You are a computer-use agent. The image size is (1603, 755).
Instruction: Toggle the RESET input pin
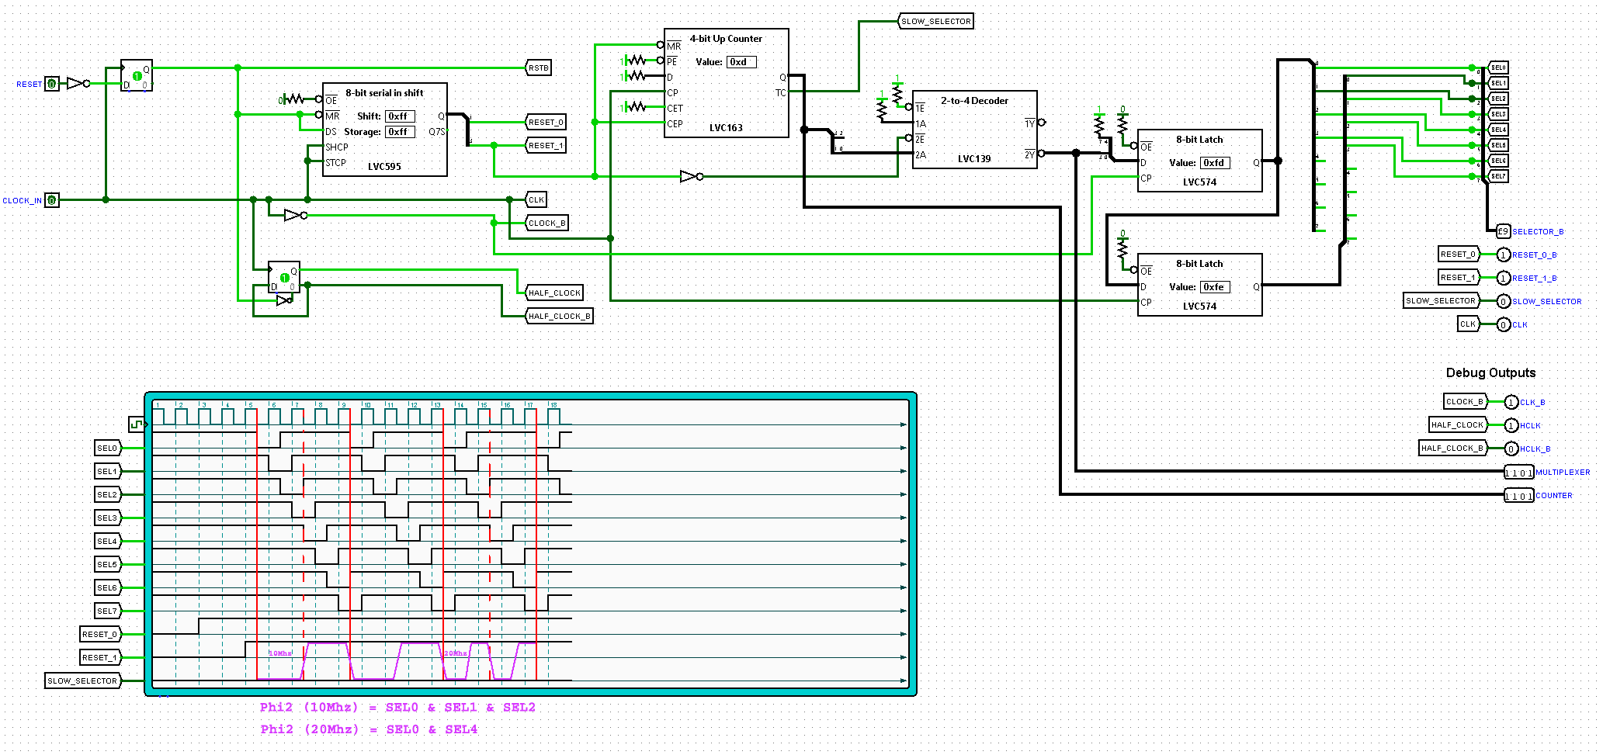tap(51, 84)
